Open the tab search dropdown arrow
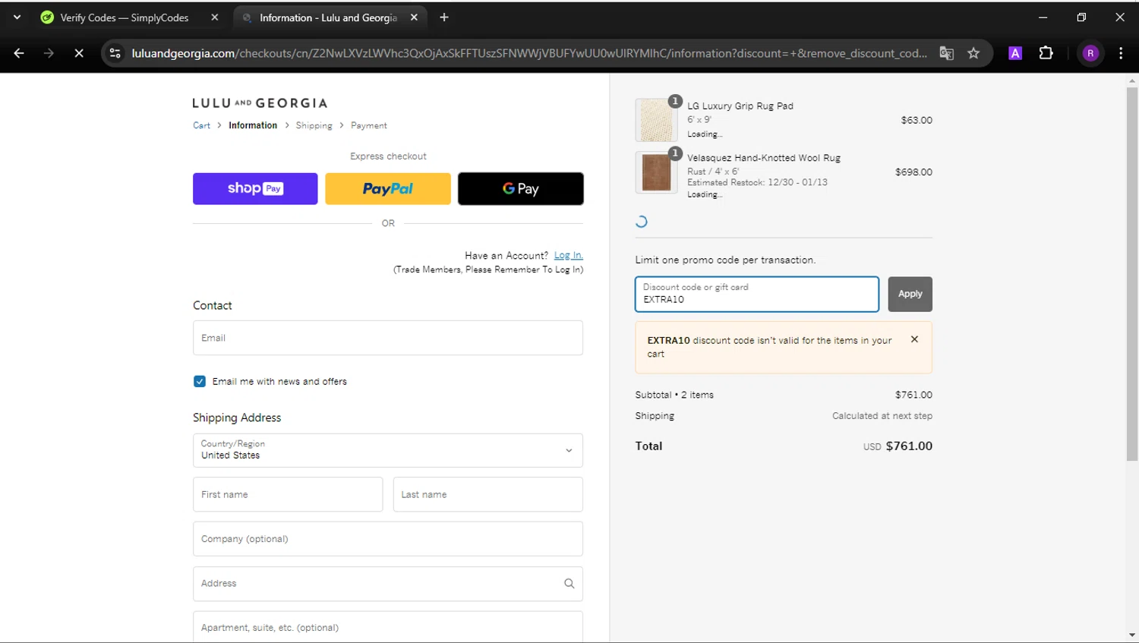1139x643 pixels. click(17, 17)
